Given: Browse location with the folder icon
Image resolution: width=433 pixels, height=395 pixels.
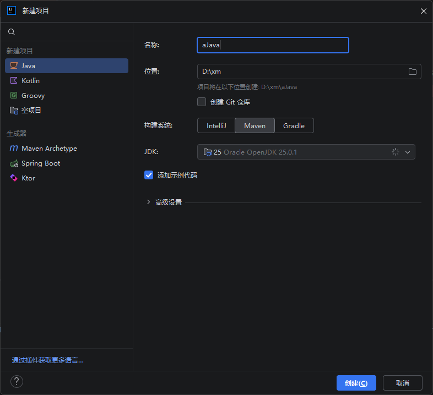Looking at the screenshot, I should [x=412, y=72].
